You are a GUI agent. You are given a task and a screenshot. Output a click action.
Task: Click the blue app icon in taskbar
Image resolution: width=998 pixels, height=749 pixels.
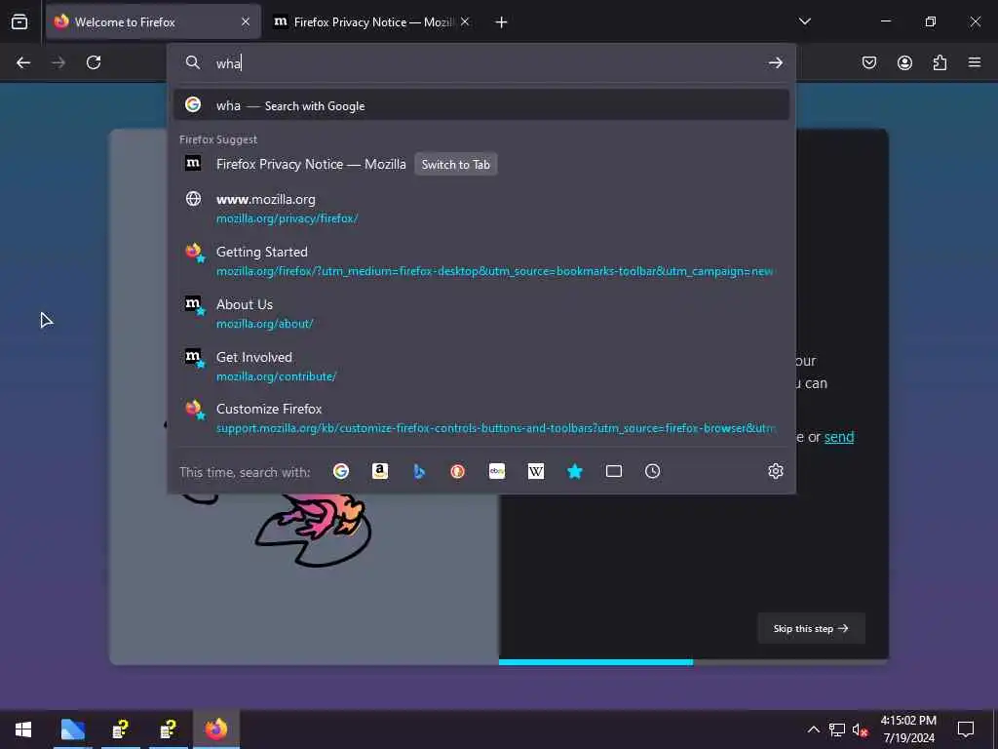(x=72, y=729)
